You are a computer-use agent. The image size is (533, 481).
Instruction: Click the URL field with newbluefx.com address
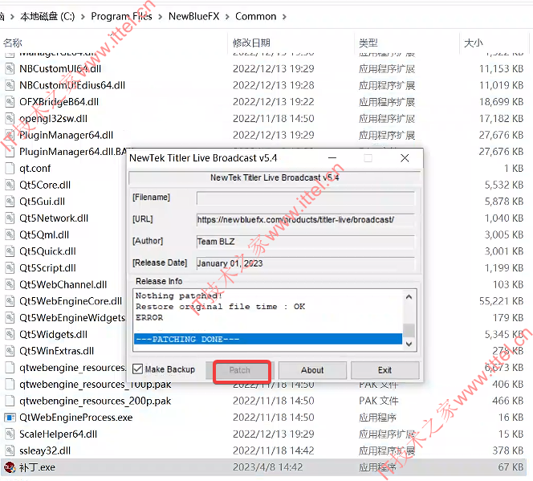(305, 220)
